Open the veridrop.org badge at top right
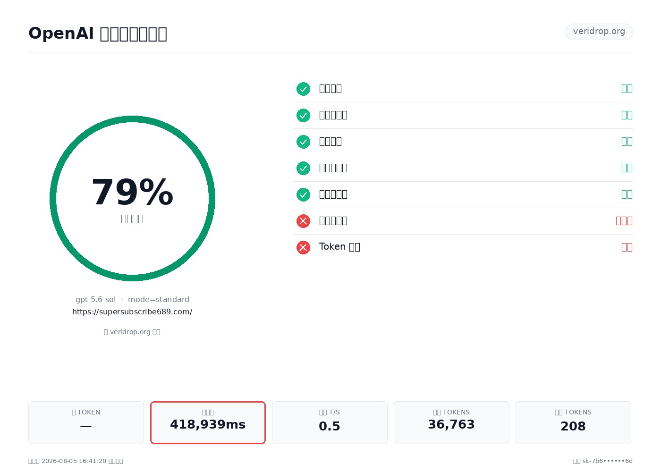Image resolution: width=661 pixels, height=472 pixels. 599,32
